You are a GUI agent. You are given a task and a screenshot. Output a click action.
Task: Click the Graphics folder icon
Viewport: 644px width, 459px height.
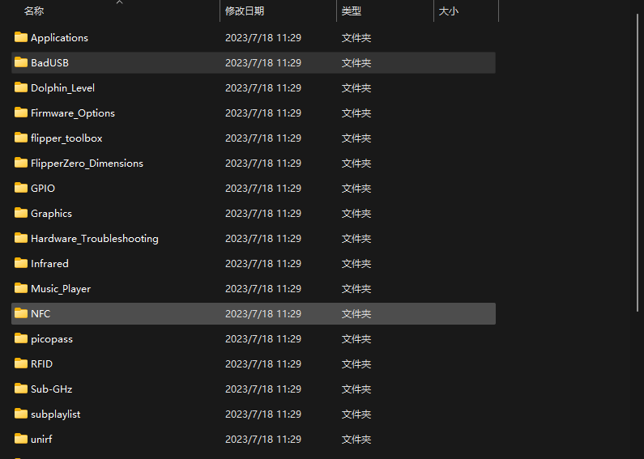tap(21, 213)
